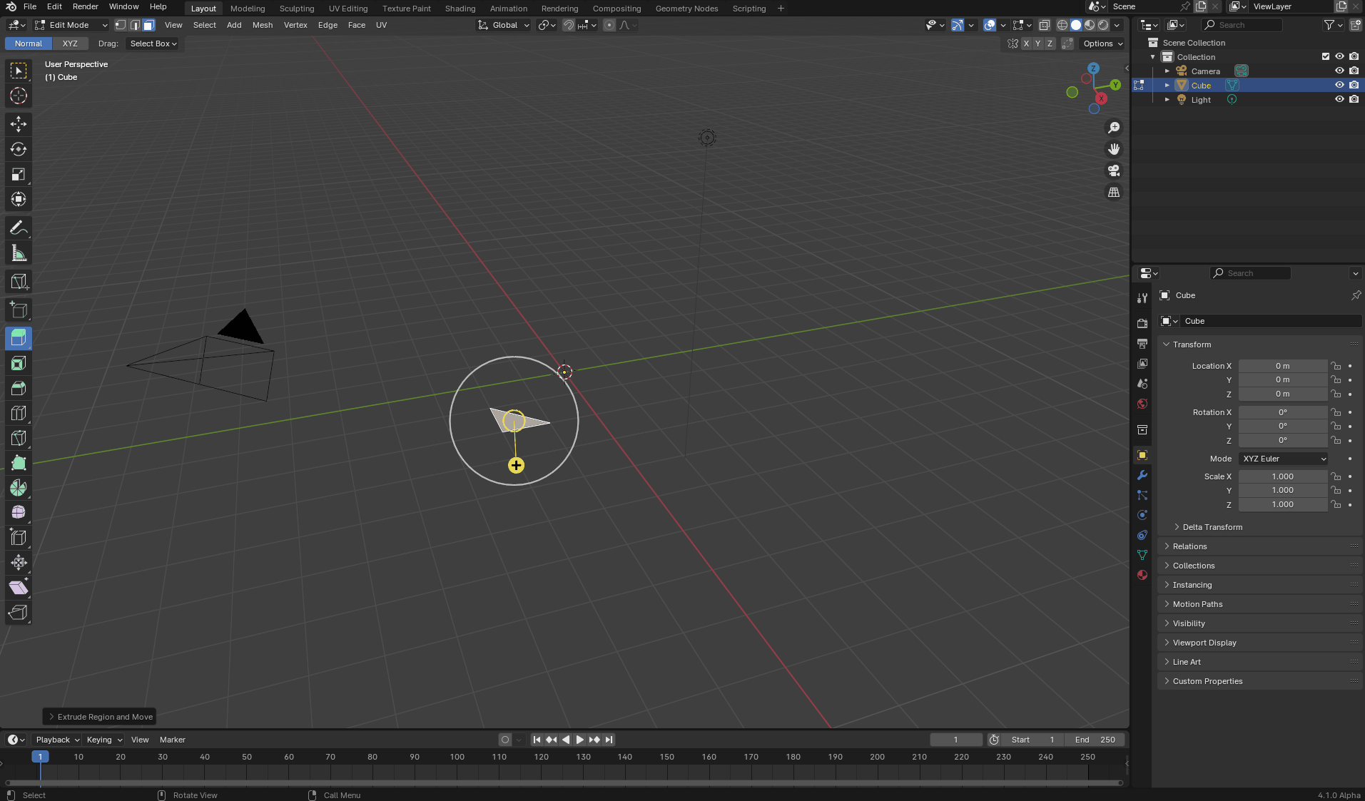This screenshot has width=1365, height=801.
Task: Click the Normal orientation button
Action: (29, 44)
